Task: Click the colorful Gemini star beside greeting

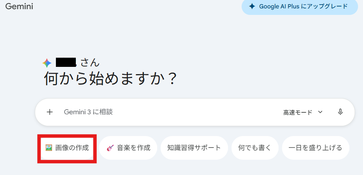Action: [x=47, y=63]
